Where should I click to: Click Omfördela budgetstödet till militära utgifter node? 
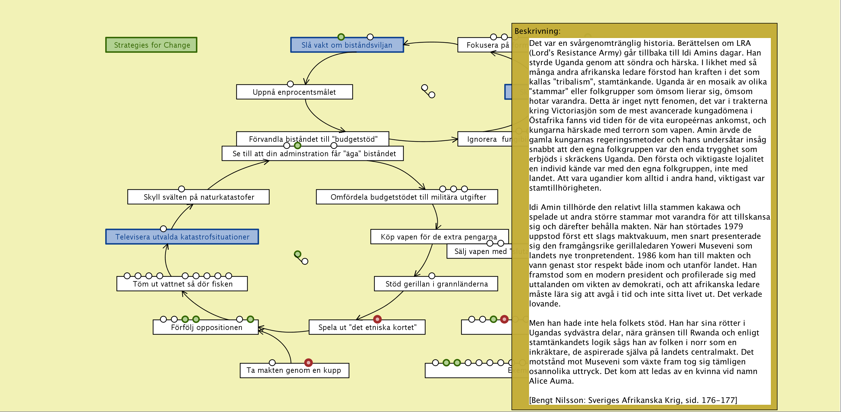pyautogui.click(x=408, y=197)
